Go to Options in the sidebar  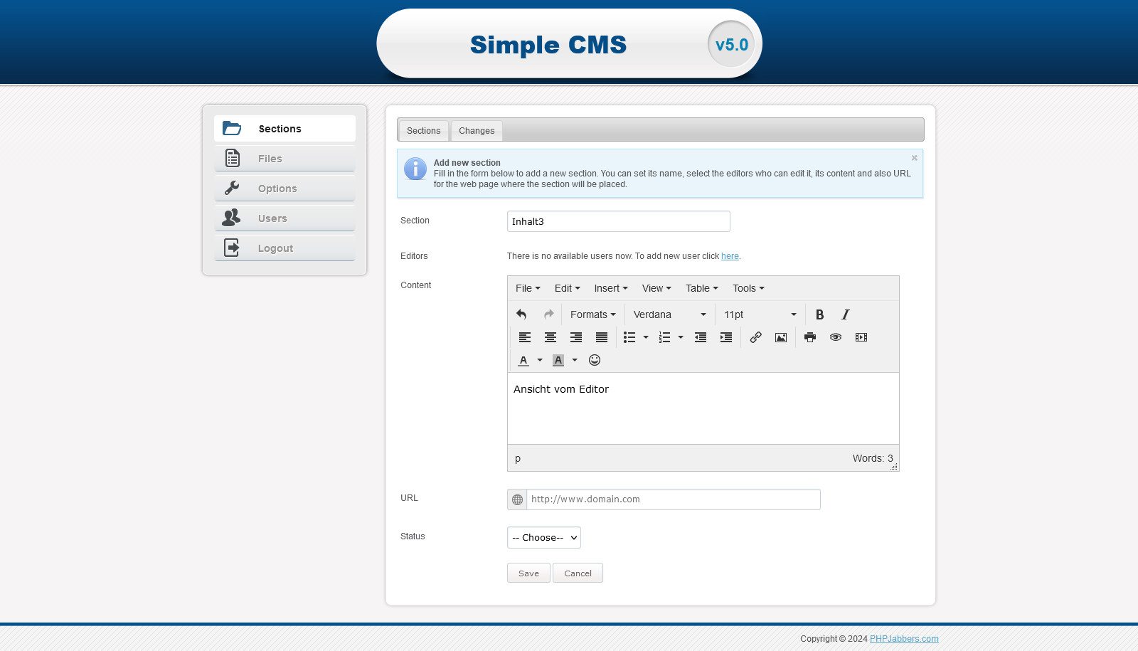[x=284, y=189]
